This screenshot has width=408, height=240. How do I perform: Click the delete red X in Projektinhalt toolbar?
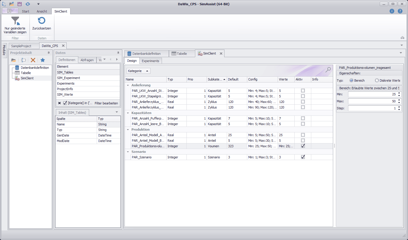coord(33,60)
